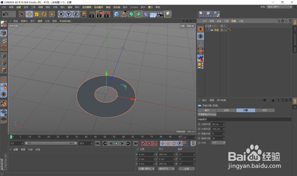Select Texture mode checkered cube icon

4,40
